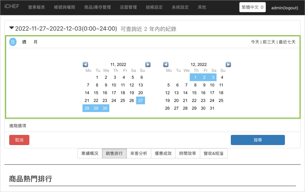The width and height of the screenshot is (305, 192).
Task: Switch to the 來客分析 tab
Action: click(x=139, y=154)
